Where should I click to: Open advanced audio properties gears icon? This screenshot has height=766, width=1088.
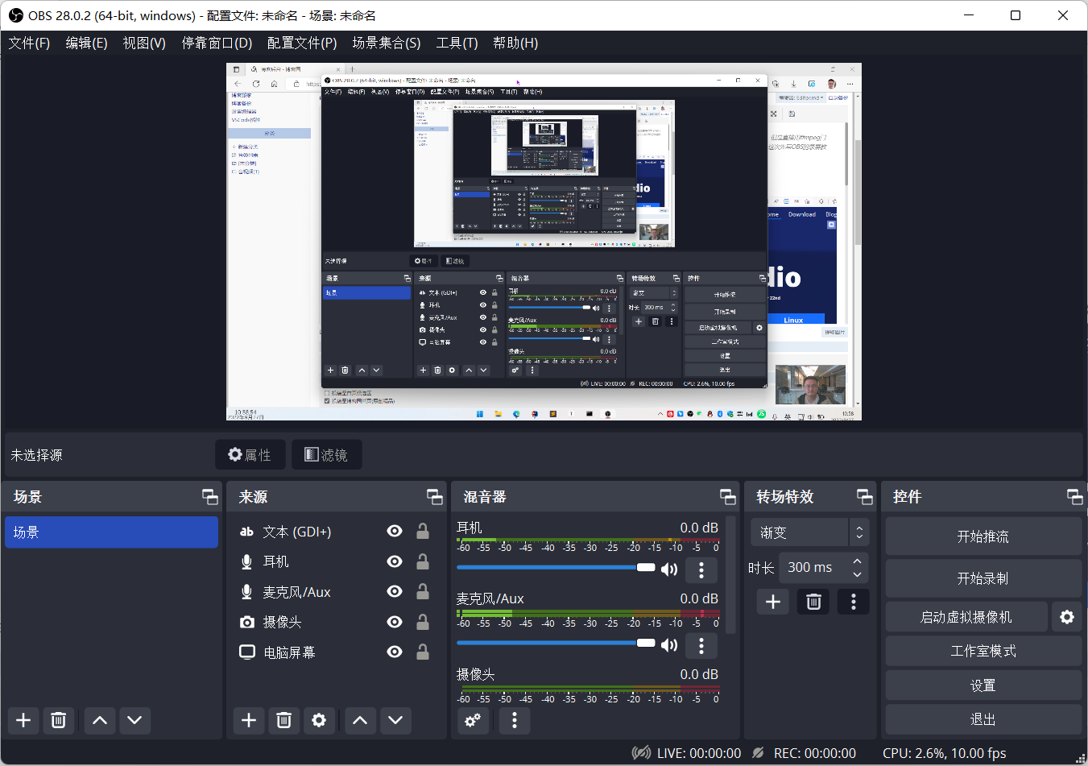pyautogui.click(x=473, y=720)
